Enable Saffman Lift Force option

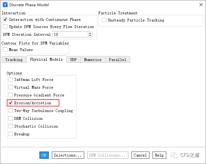pyautogui.click(x=11, y=80)
